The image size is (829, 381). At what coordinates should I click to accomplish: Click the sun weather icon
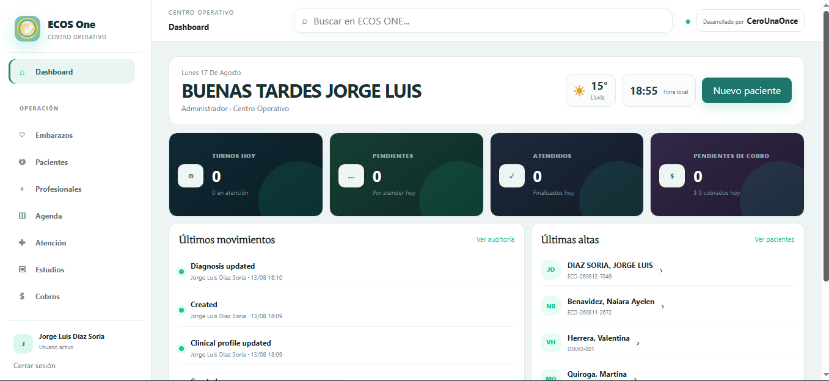[x=579, y=91]
